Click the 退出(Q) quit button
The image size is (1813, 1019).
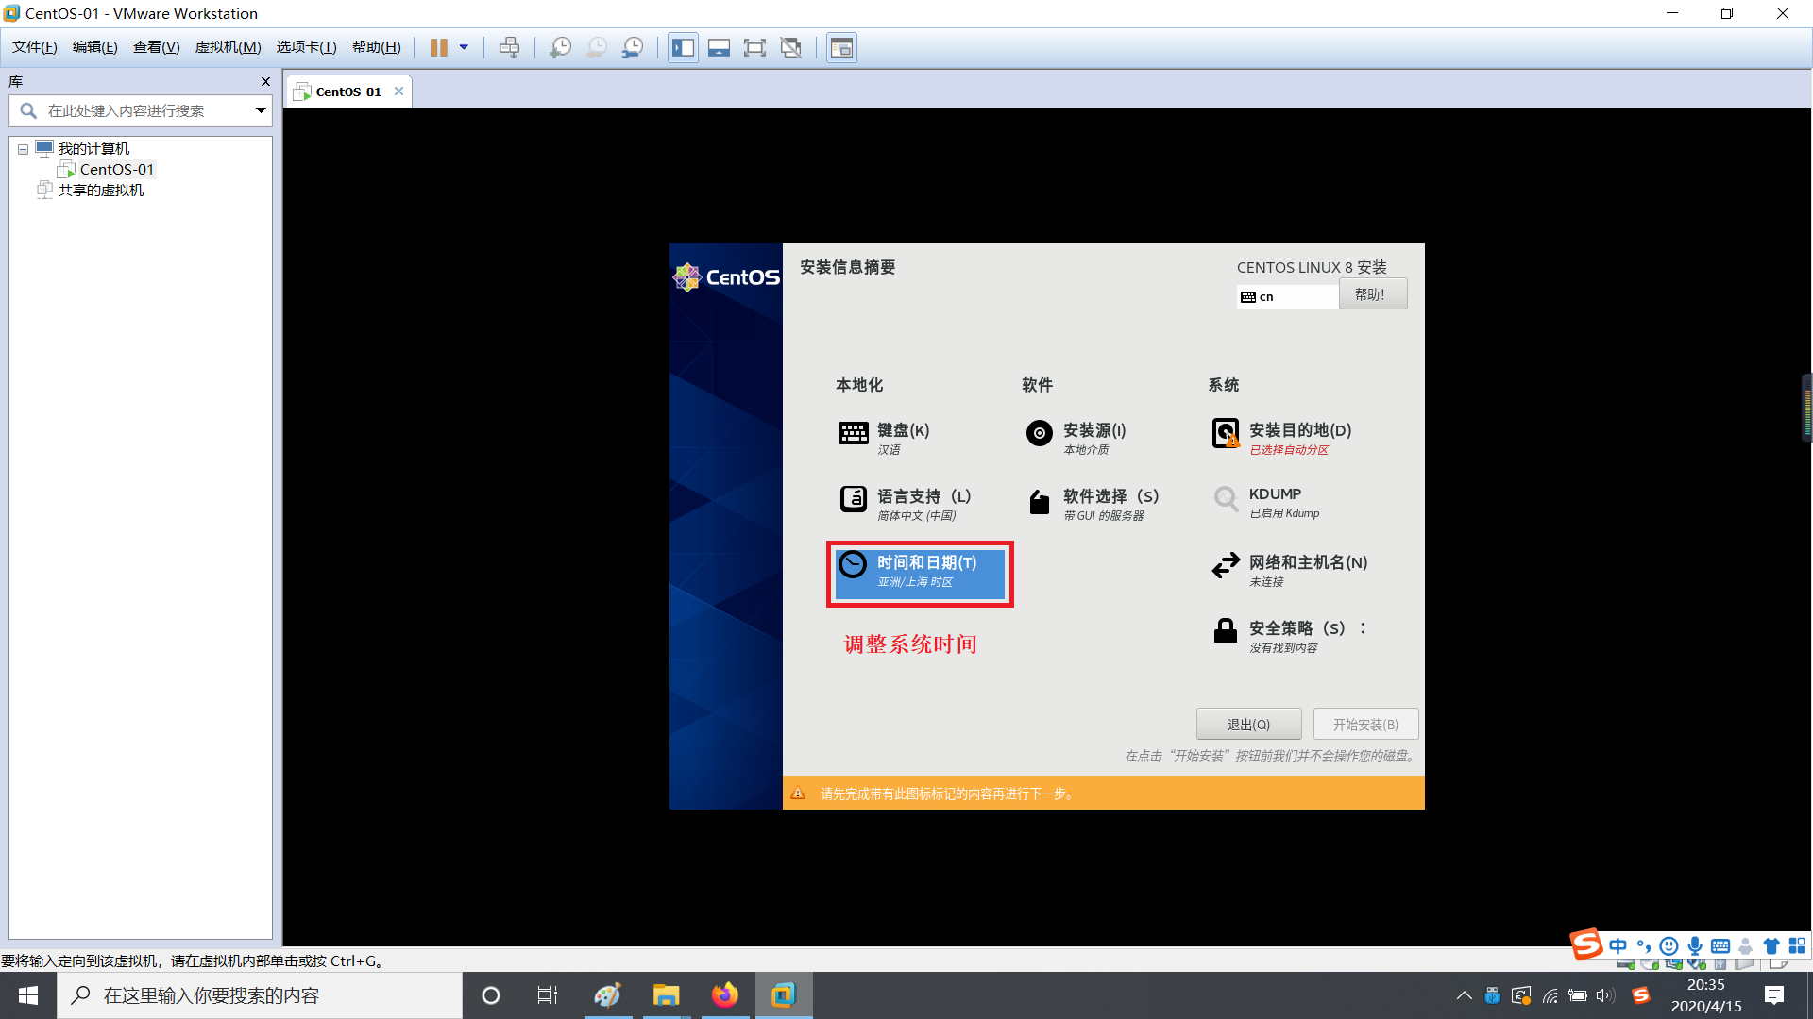(1248, 724)
